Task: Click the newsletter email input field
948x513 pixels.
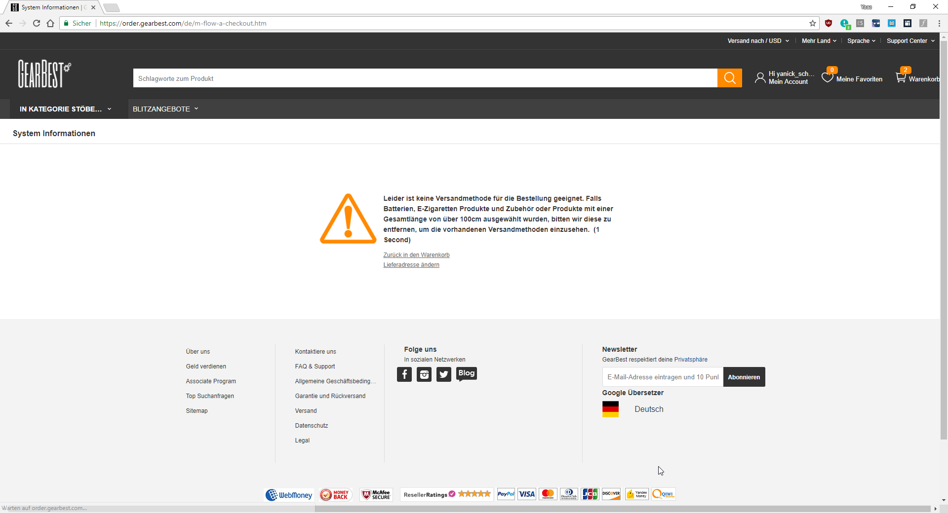Action: click(x=662, y=377)
